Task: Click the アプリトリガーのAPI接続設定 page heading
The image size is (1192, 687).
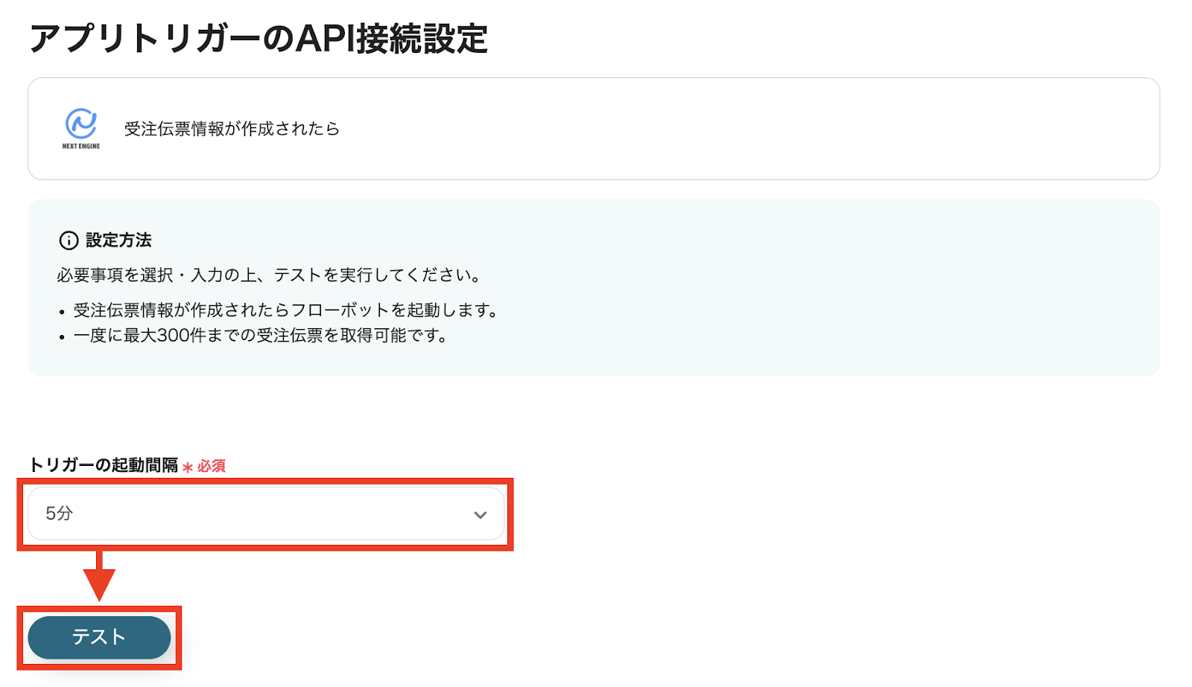Action: [x=259, y=39]
